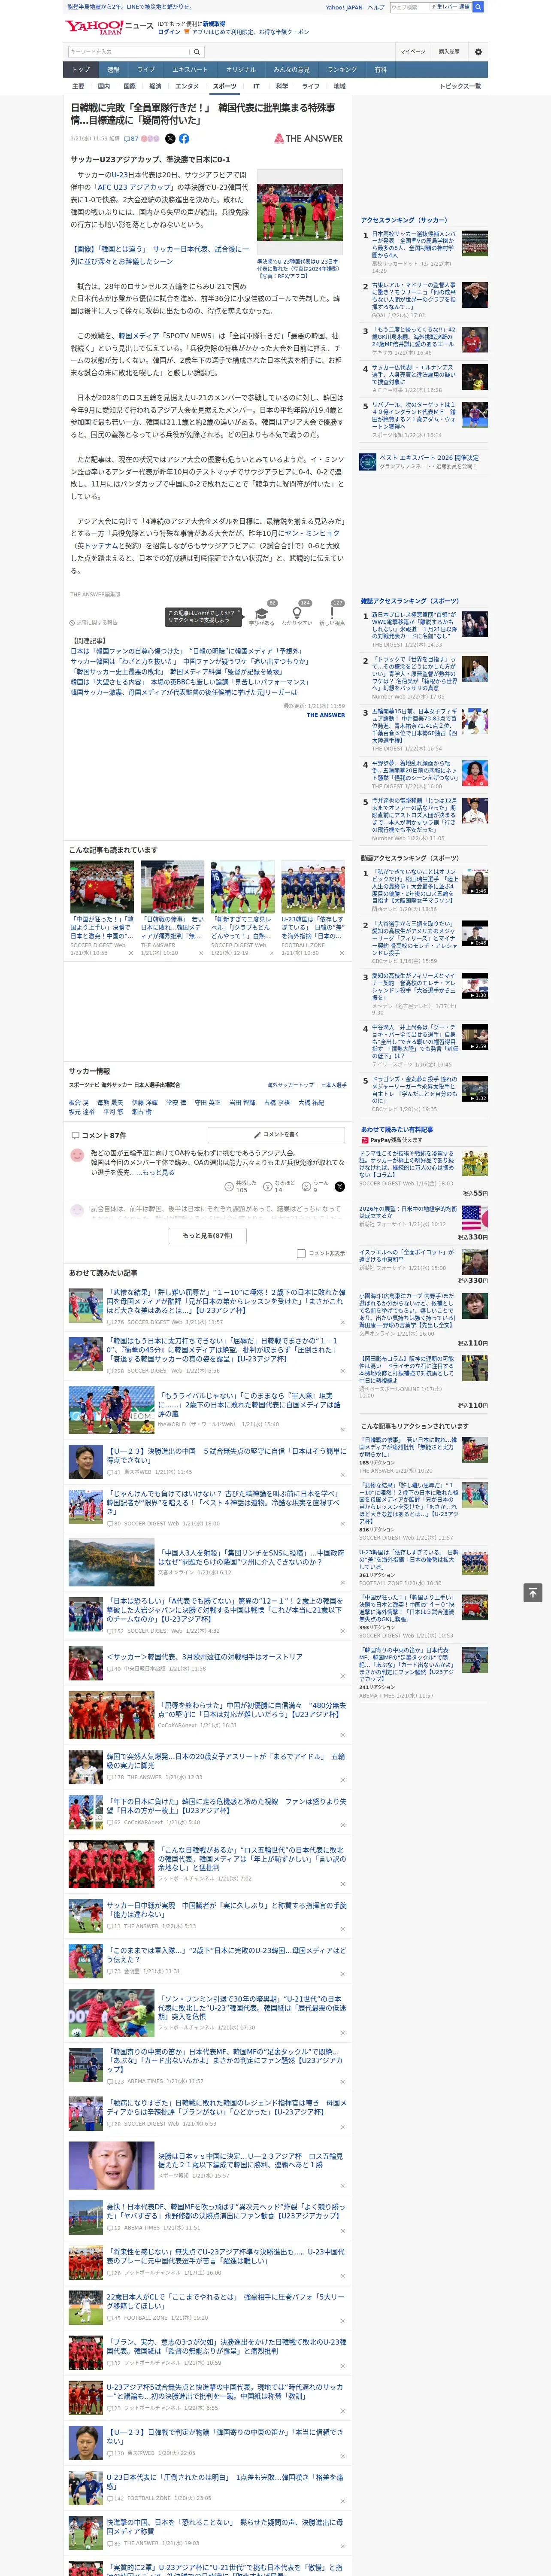Screen dimensions: 551x2576
Task: Open 【画像】「韓国とは違う」 image link
Action: coord(160,255)
